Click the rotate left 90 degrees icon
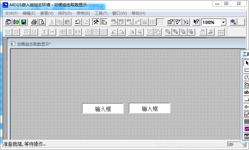 point(114,32)
